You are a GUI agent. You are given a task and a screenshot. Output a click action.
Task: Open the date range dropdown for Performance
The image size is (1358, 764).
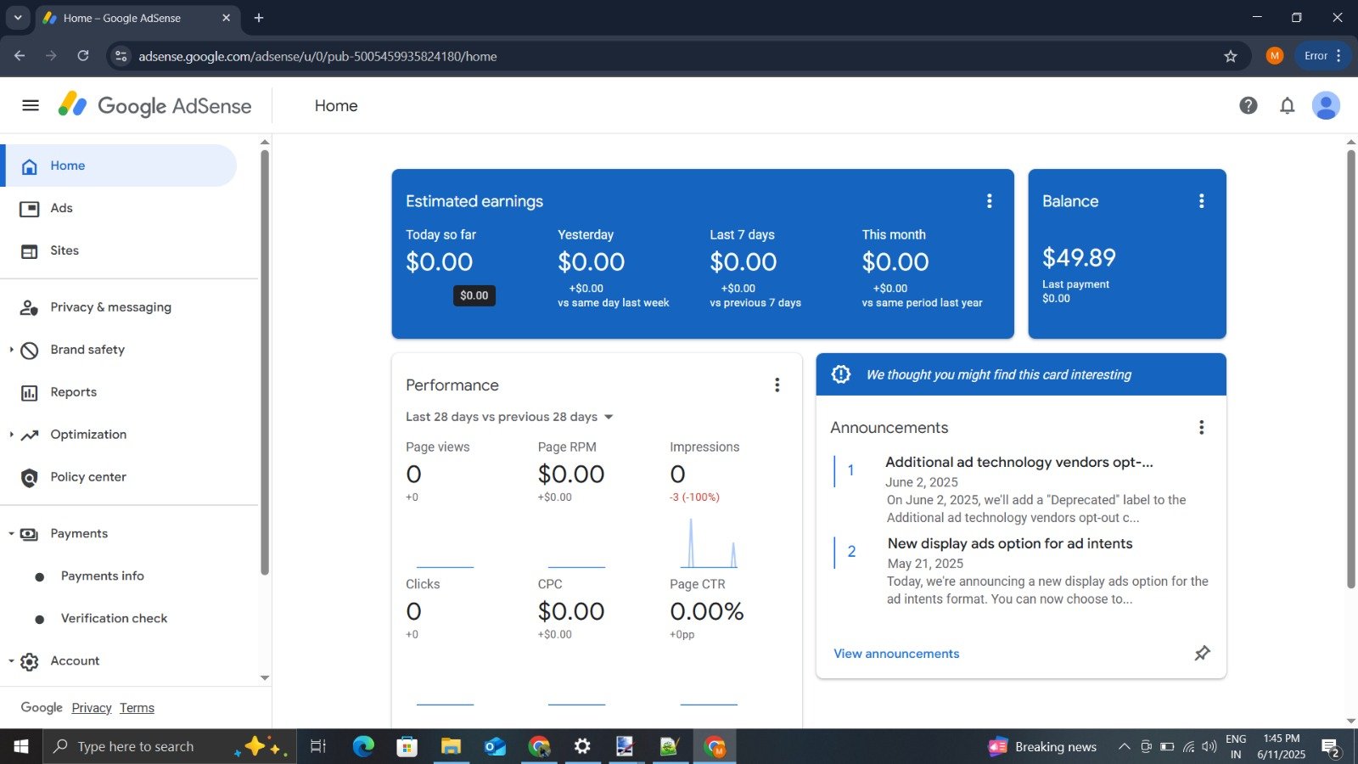[x=509, y=417]
